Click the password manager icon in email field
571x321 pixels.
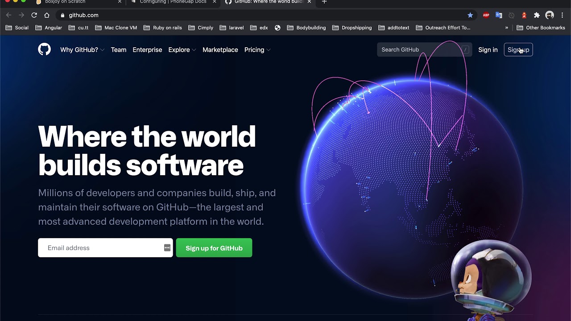coord(167,248)
